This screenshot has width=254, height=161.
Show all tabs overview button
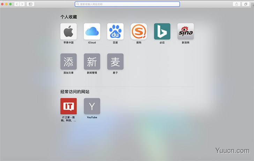246,4
